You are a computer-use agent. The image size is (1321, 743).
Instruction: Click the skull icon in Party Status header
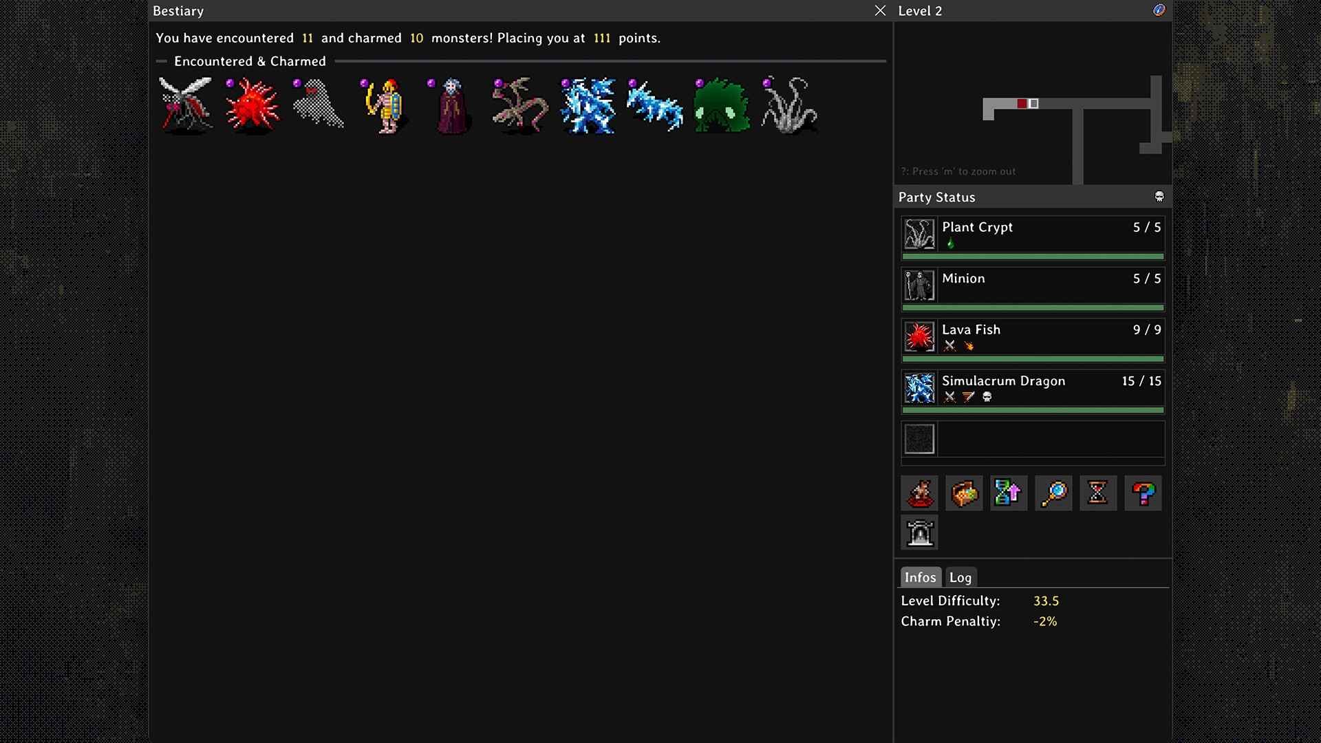(1159, 197)
